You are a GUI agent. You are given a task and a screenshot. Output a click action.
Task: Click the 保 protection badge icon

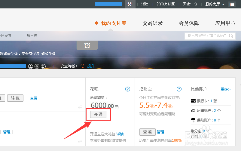37,66
